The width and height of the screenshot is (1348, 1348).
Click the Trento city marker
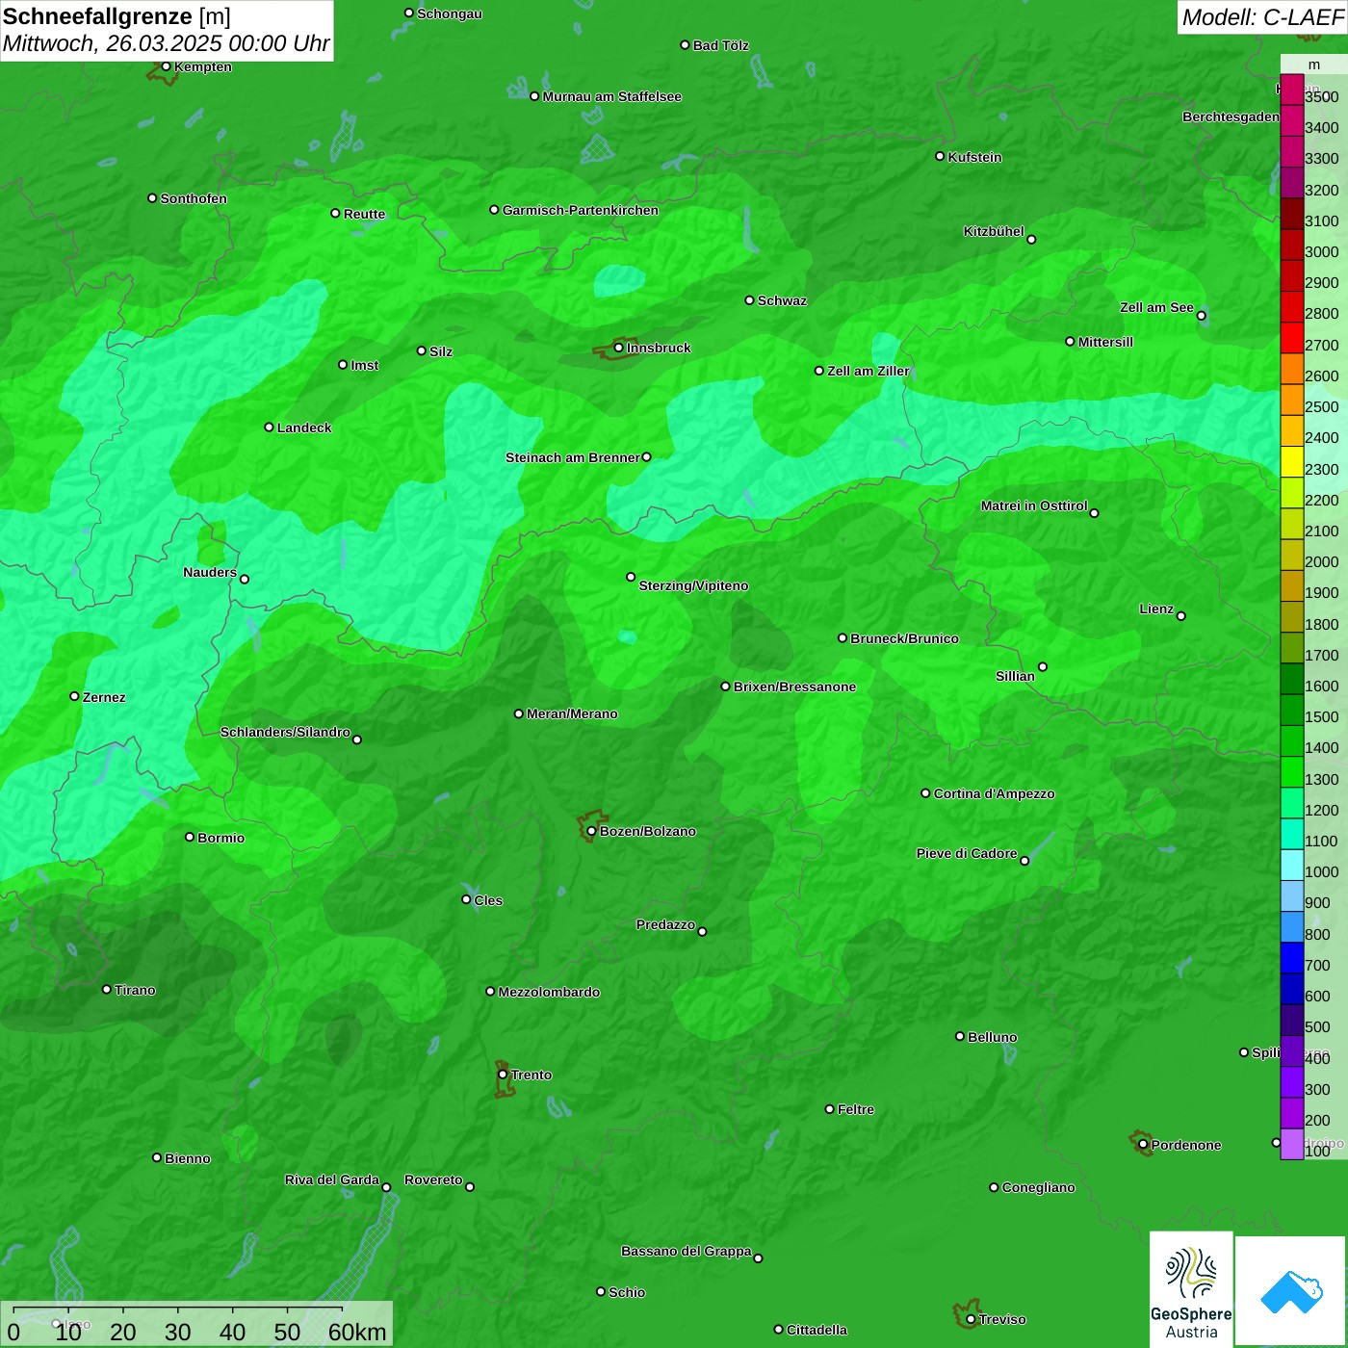503,1075
